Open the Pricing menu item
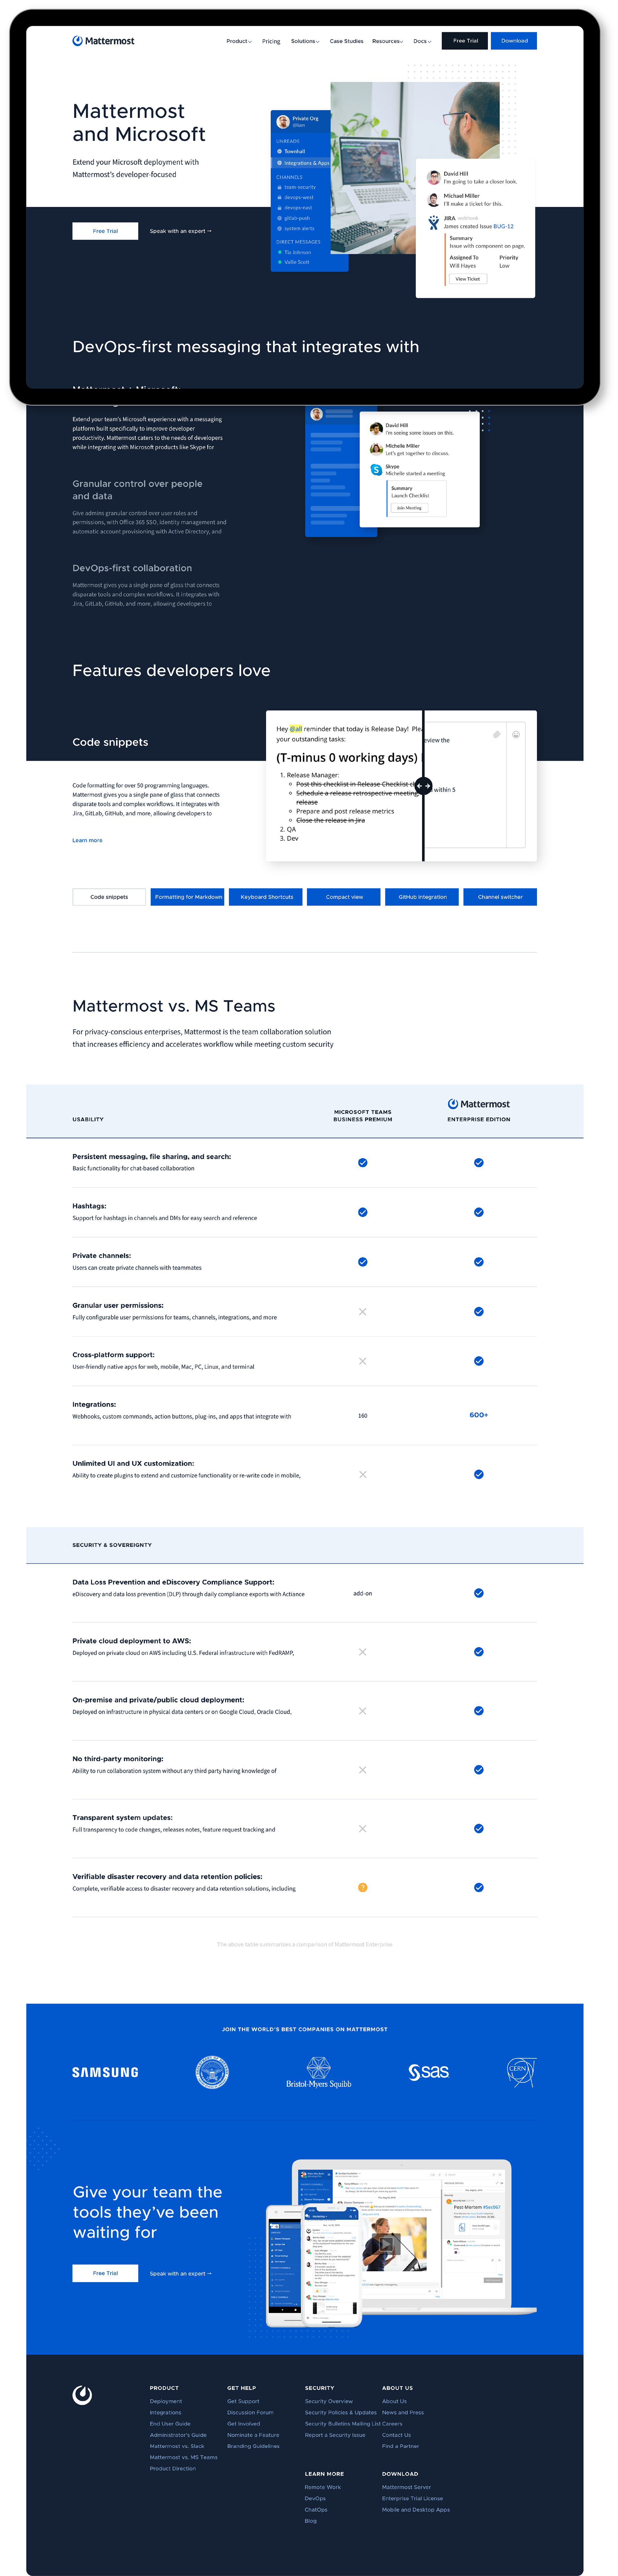Screen dimensions: 618x2576 271,41
